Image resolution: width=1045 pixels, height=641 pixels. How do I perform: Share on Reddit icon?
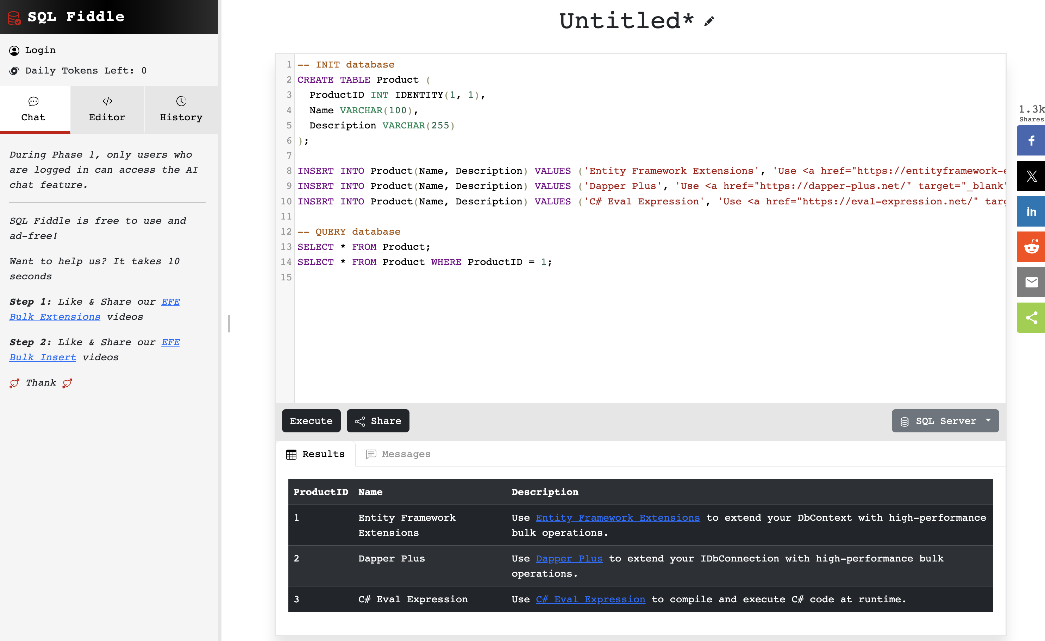[1031, 247]
